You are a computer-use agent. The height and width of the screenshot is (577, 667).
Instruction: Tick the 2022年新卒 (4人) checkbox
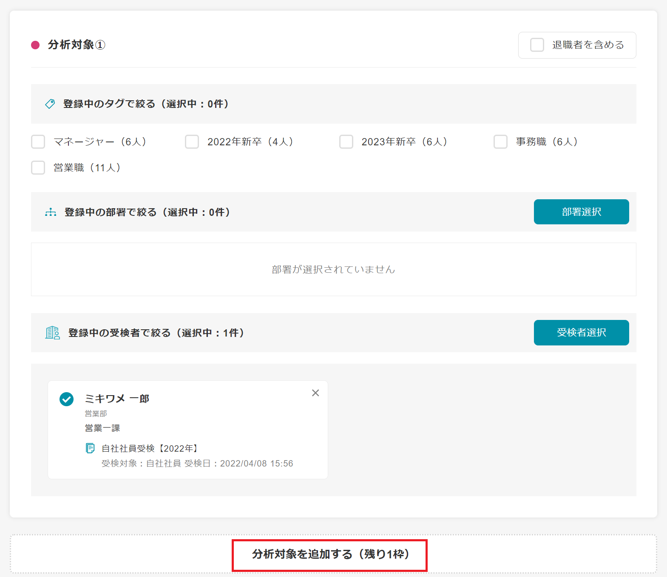tap(192, 142)
